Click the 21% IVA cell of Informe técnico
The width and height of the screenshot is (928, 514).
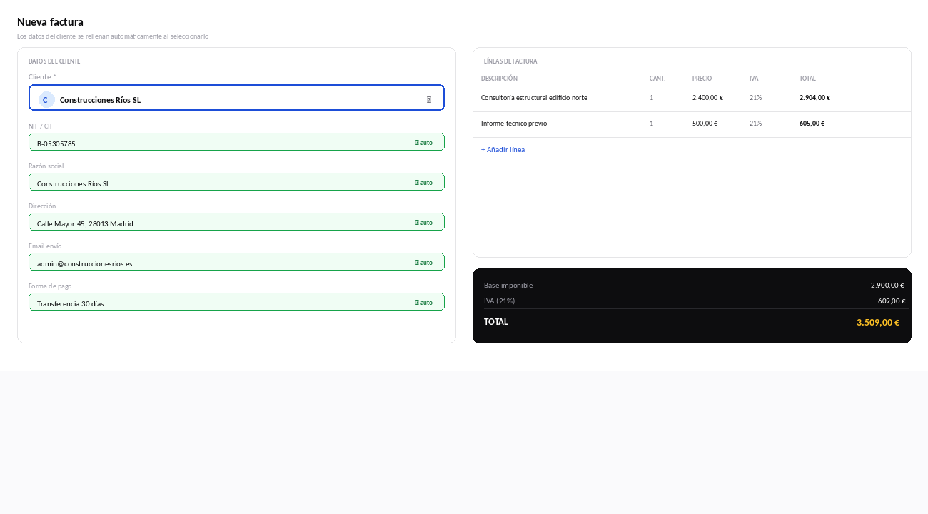pos(755,124)
